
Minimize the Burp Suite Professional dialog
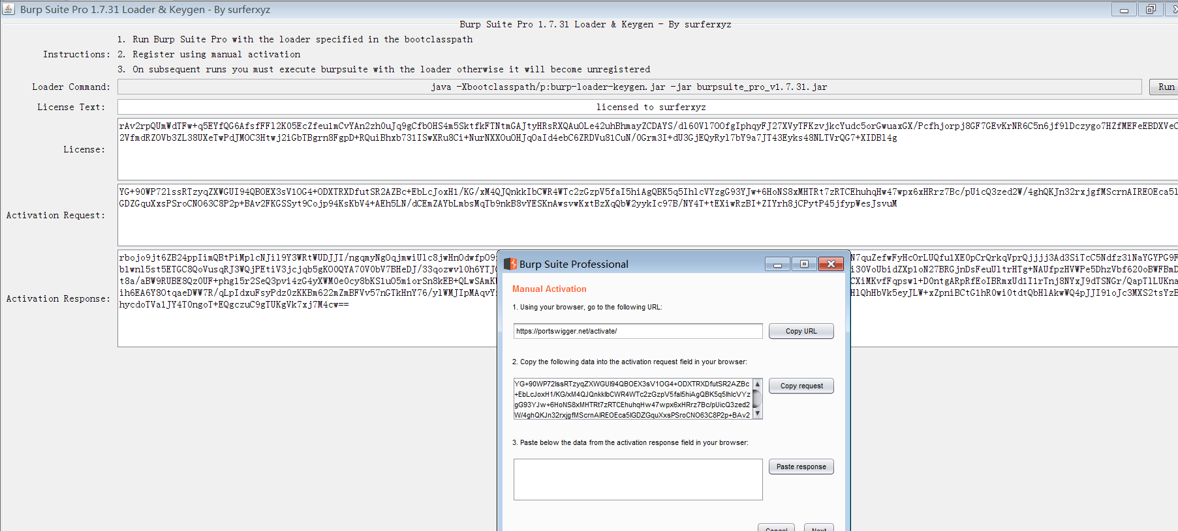tap(777, 264)
